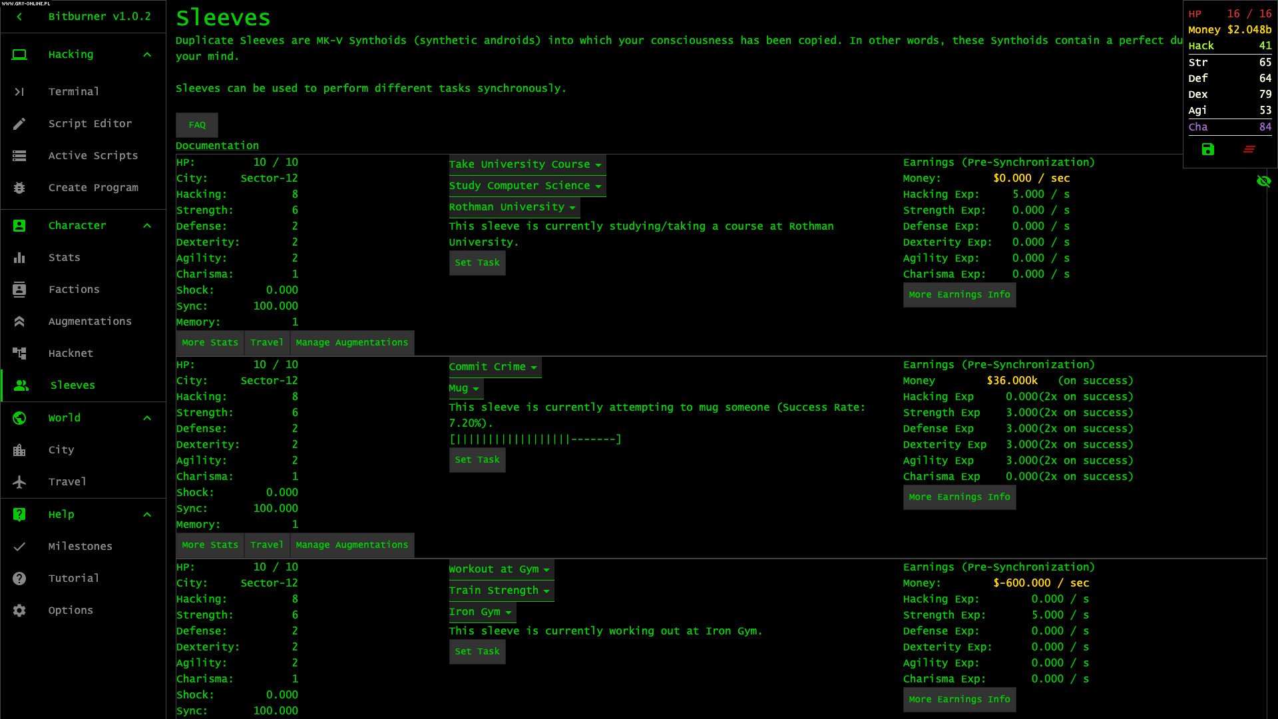Click the Create Program chip icon

pyautogui.click(x=19, y=187)
